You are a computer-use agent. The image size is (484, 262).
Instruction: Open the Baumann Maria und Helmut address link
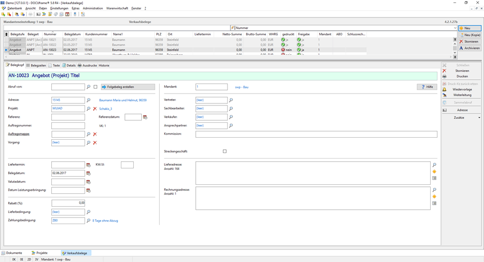tap(123, 100)
